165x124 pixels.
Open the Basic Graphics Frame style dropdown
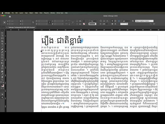click(154, 21)
